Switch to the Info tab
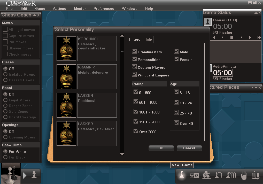This screenshot has width=263, height=184. [x=149, y=40]
